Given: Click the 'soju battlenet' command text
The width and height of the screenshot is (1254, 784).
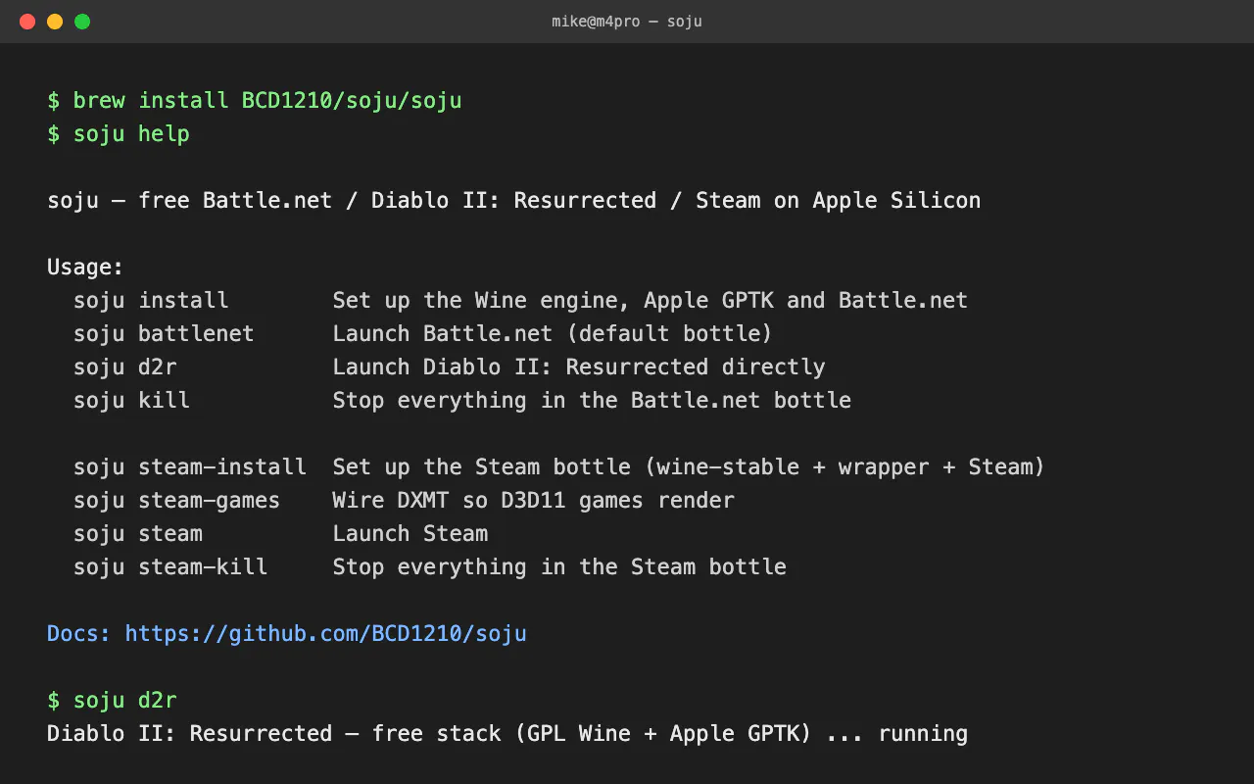Looking at the screenshot, I should point(164,334).
